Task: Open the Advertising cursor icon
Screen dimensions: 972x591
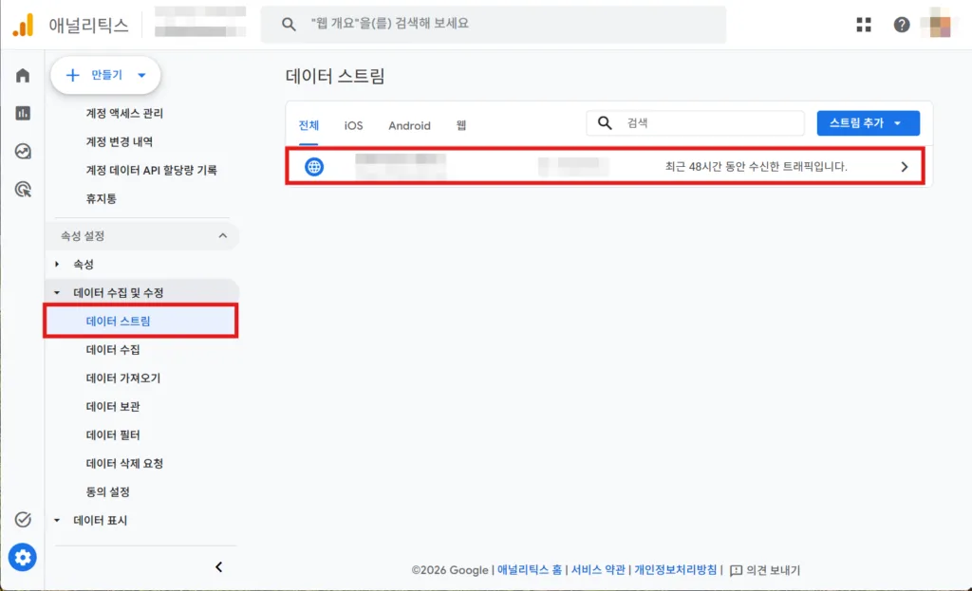Action: tap(23, 190)
